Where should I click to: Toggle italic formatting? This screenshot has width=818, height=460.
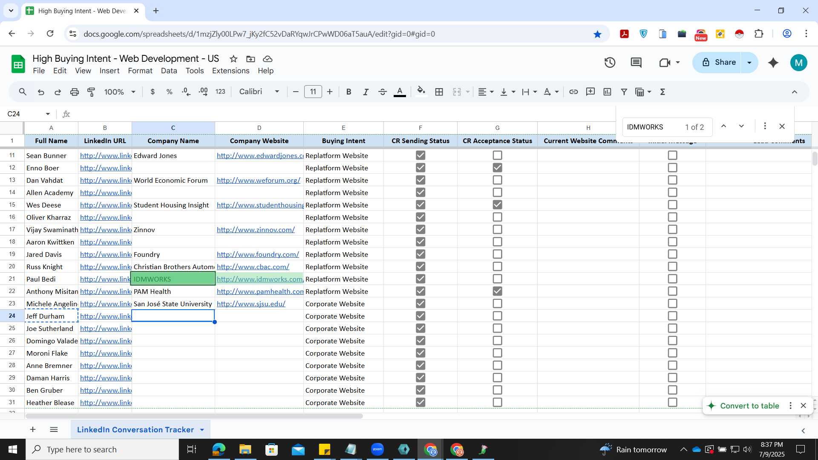[x=366, y=92]
